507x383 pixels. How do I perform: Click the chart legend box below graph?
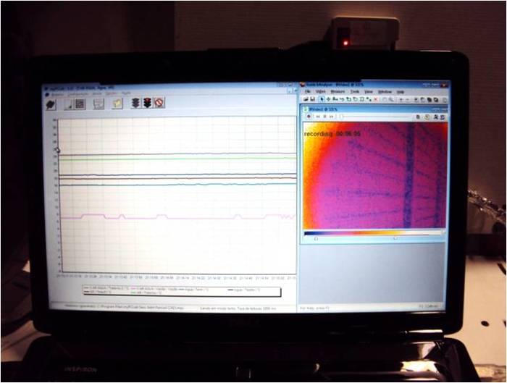click(x=182, y=291)
